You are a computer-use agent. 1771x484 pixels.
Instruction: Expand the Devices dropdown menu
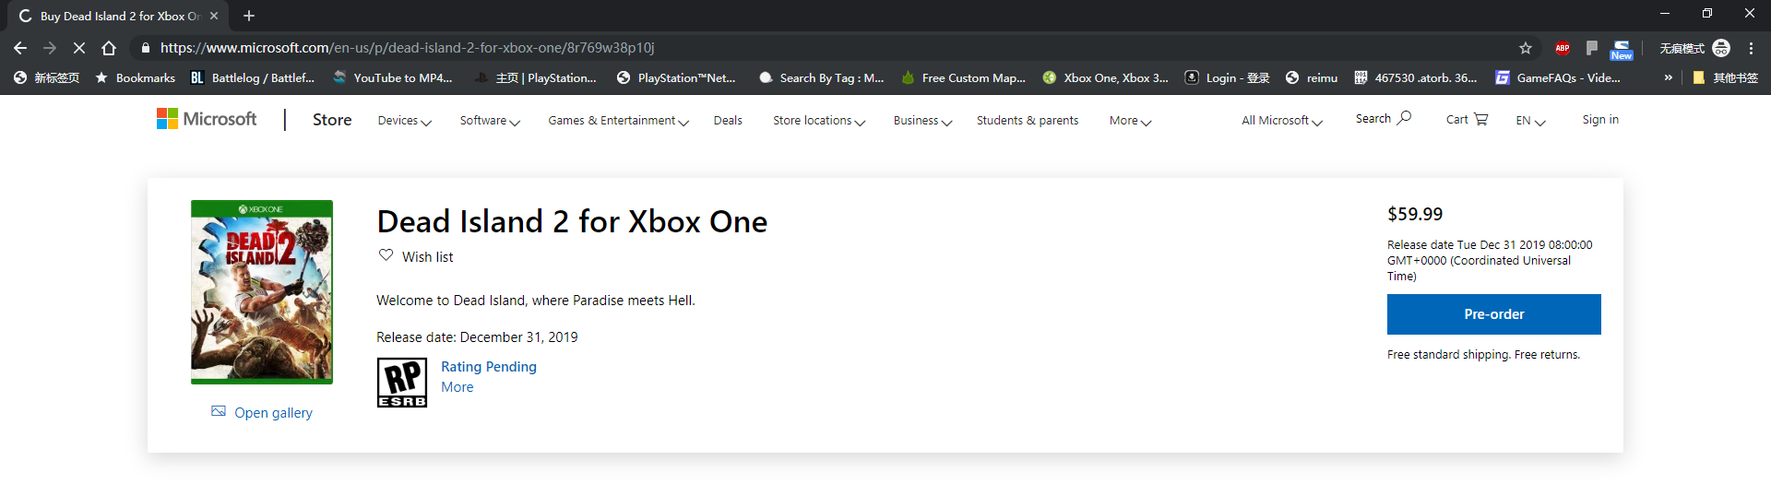(x=404, y=121)
